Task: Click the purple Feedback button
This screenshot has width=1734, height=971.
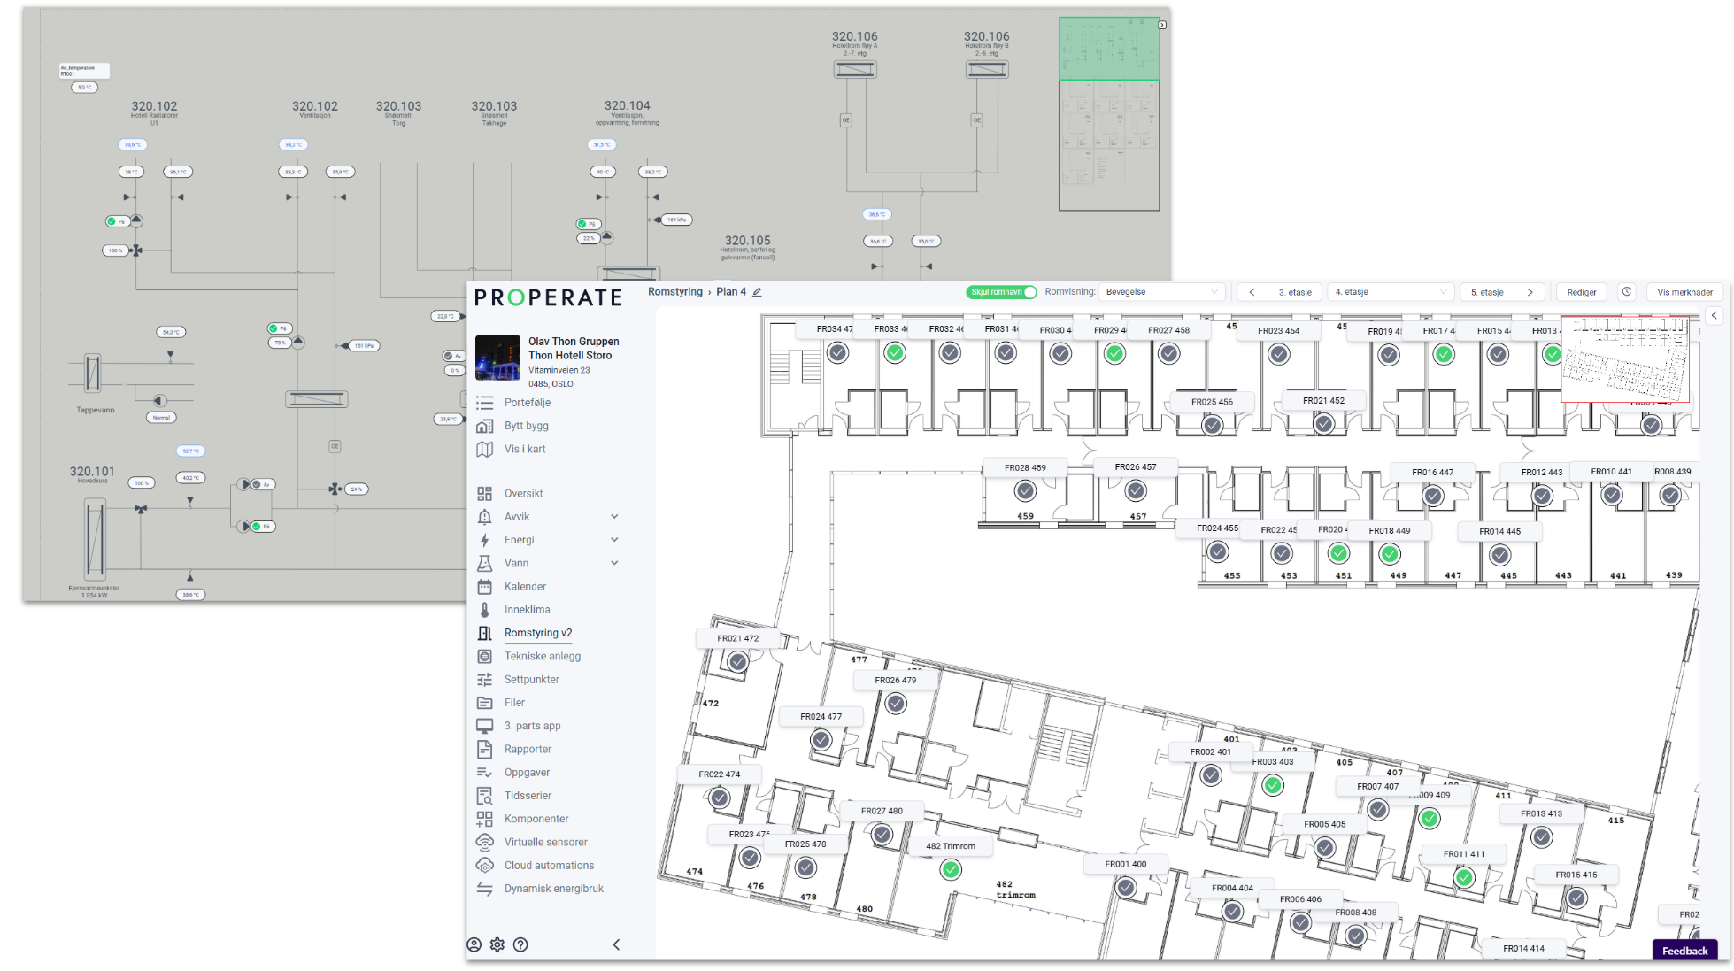Action: point(1684,951)
